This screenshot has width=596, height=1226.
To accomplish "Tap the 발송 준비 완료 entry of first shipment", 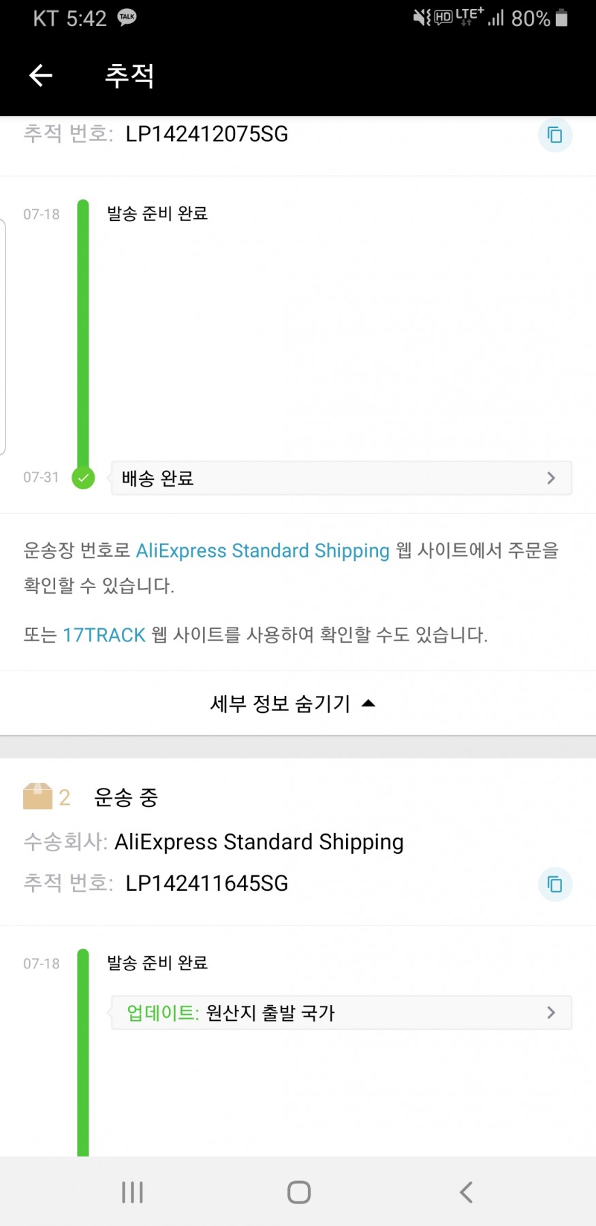I will (x=157, y=213).
